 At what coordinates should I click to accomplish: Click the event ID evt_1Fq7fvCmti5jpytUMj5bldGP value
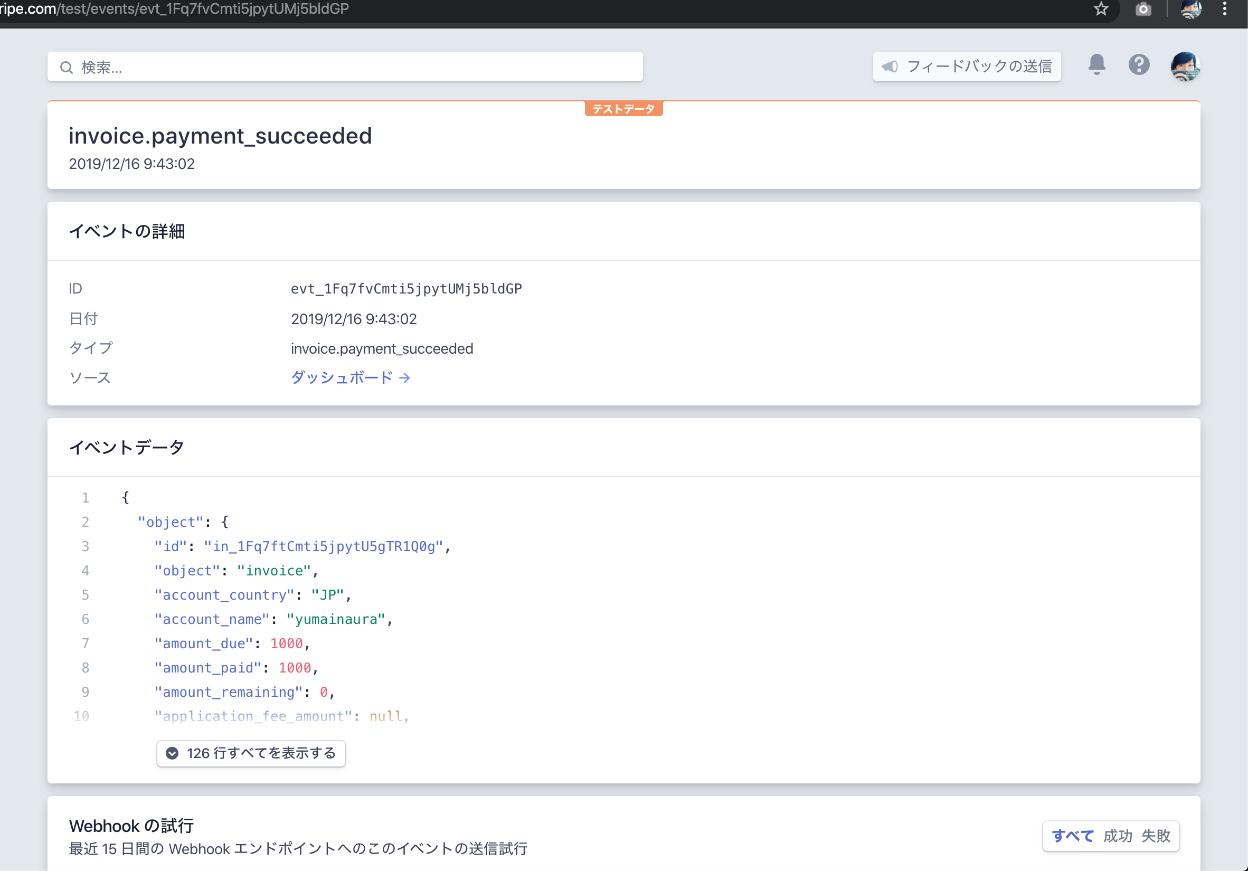pyautogui.click(x=406, y=289)
